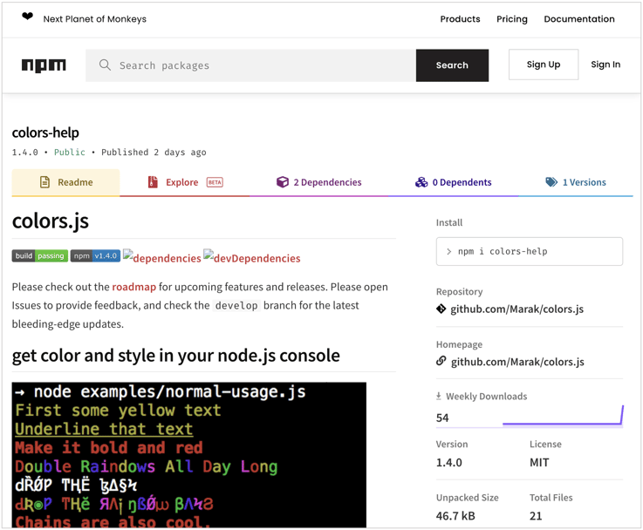Click the Next Planet of Monkeys text
This screenshot has width=643, height=530.
(x=95, y=19)
